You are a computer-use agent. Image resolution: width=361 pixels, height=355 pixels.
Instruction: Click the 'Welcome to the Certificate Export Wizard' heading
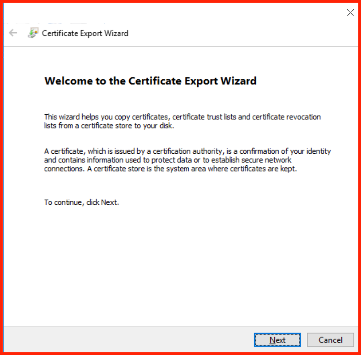[x=150, y=81]
